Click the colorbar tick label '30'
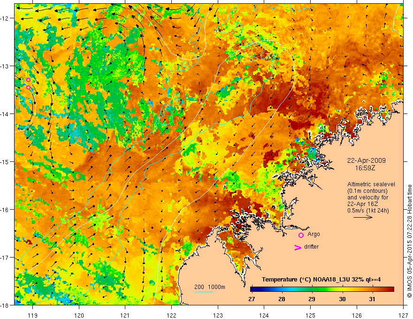 pos(342,299)
